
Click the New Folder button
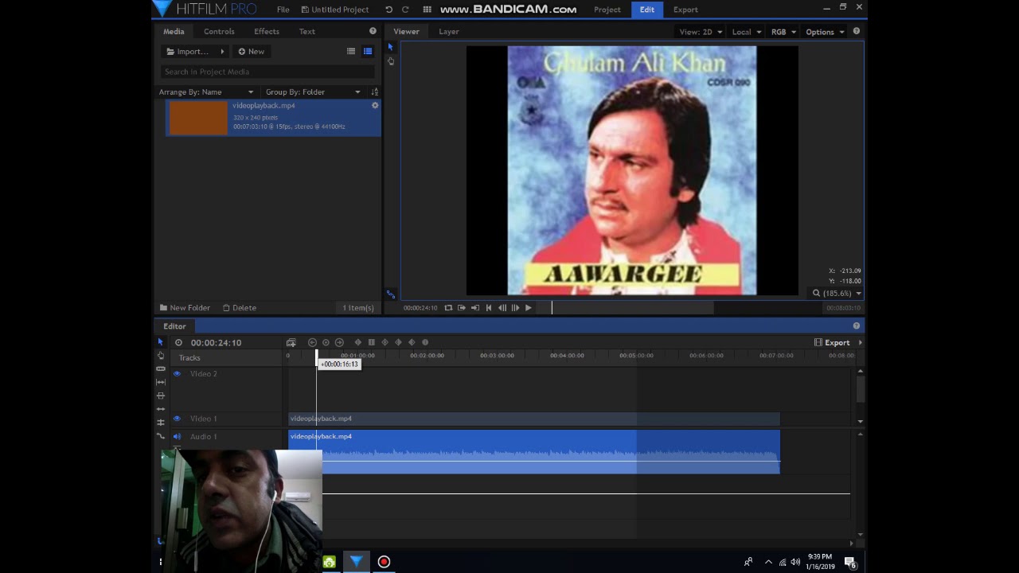[185, 308]
